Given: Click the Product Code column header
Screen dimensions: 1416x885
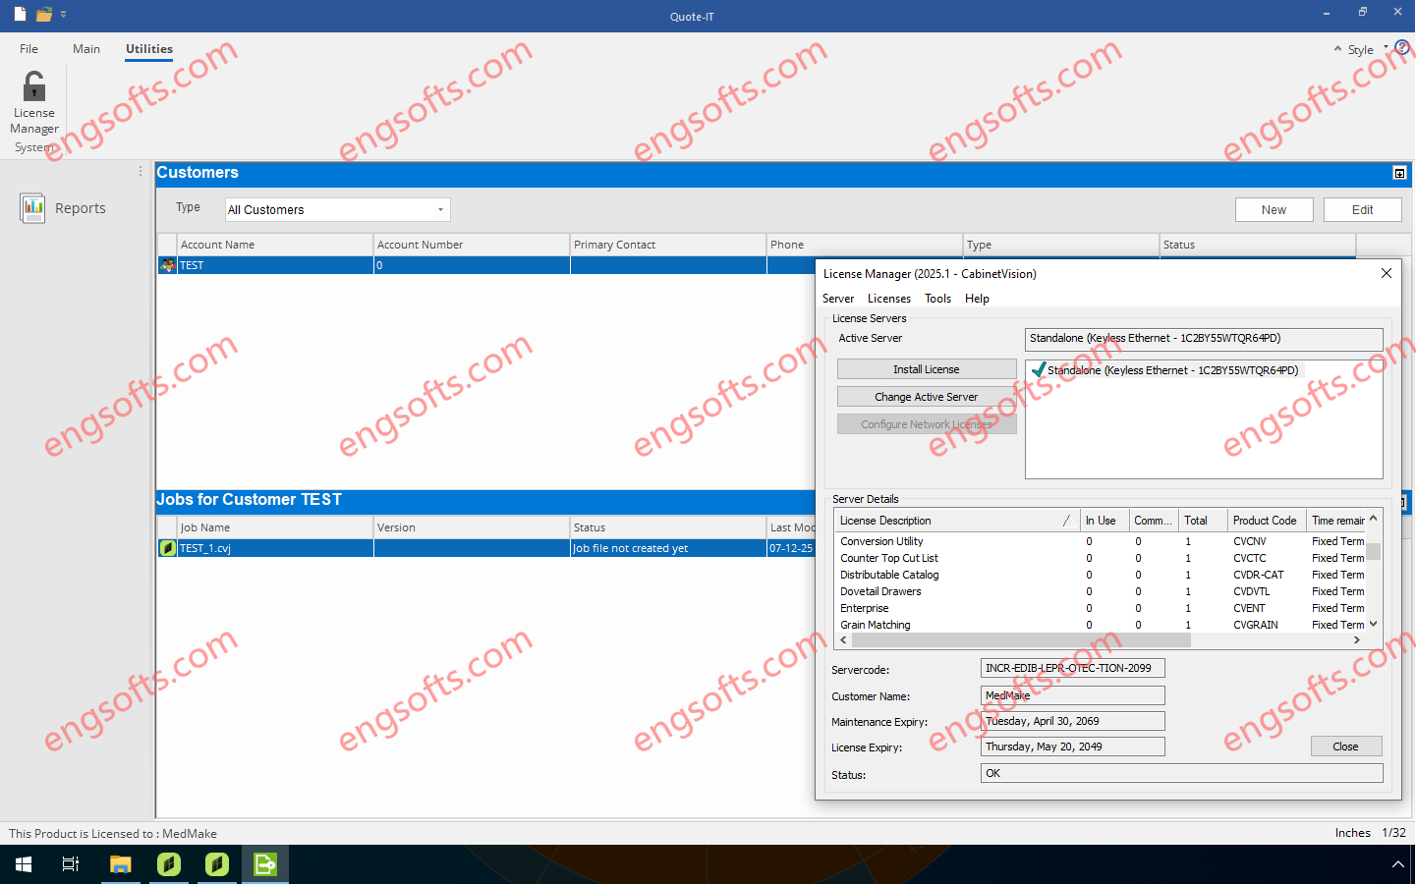Looking at the screenshot, I should click(1267, 521).
